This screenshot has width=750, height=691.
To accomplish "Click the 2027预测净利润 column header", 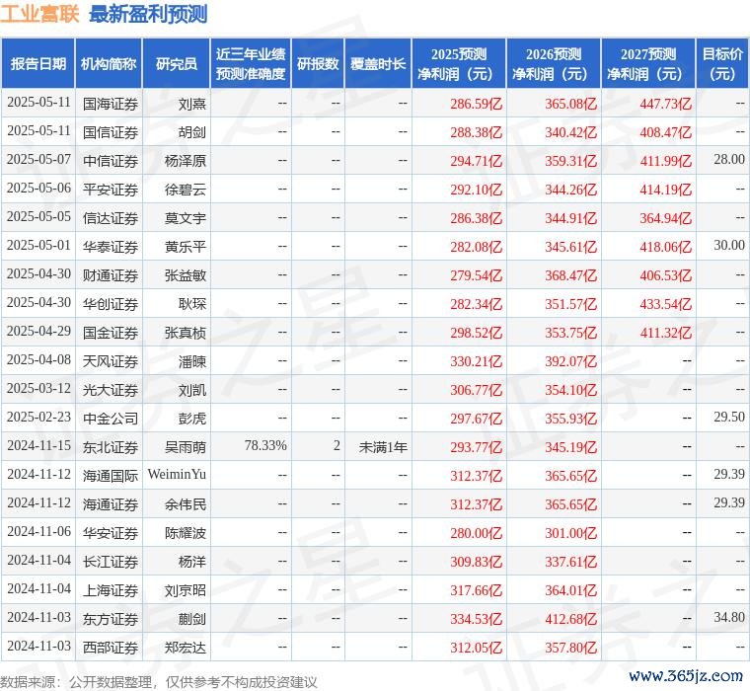I will (x=648, y=63).
